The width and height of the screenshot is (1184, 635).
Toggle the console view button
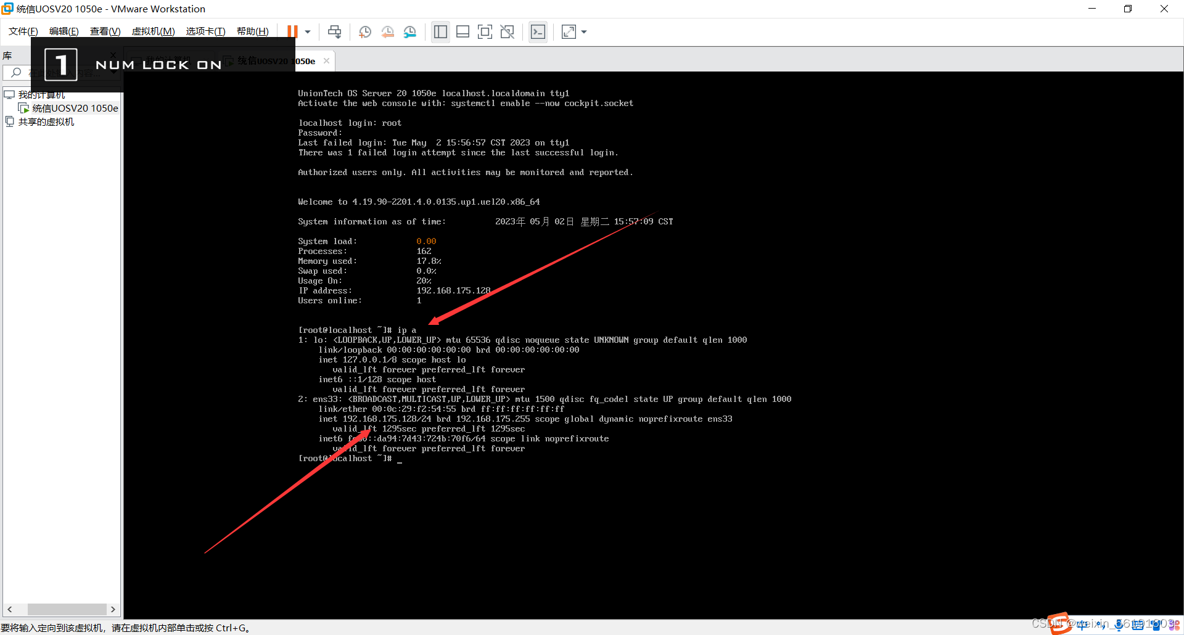pos(538,31)
